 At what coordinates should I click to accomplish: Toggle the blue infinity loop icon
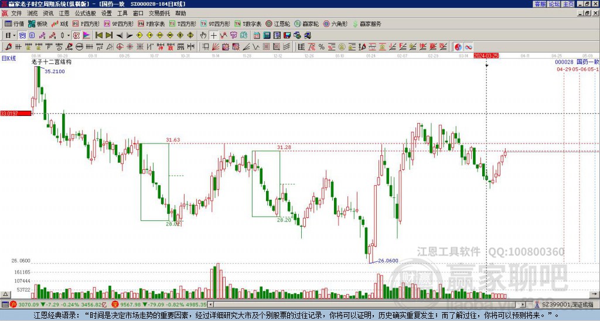[468, 47]
